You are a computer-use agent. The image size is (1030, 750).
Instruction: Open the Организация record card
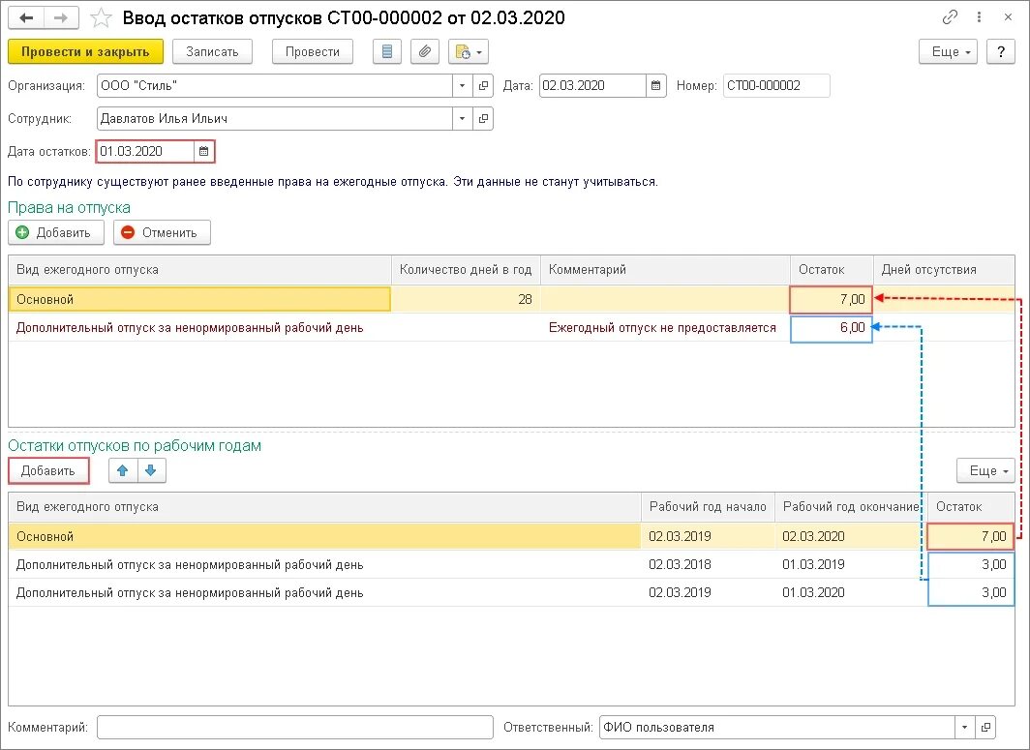(483, 86)
